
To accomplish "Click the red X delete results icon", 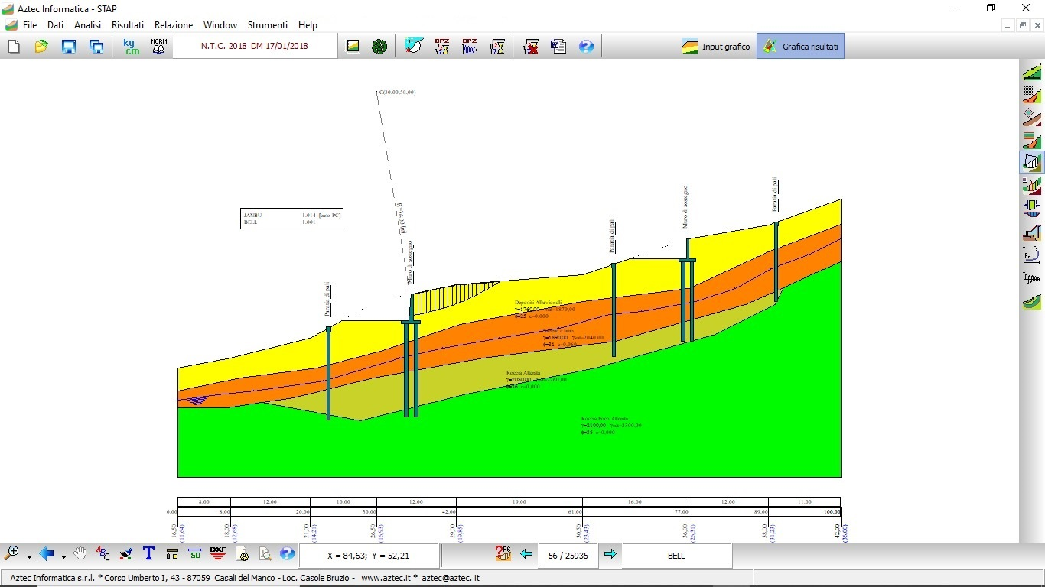I will tap(531, 47).
